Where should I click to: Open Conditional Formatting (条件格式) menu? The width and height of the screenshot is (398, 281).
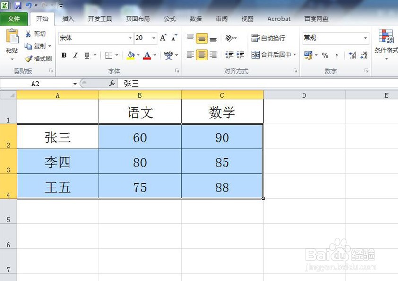click(x=386, y=44)
